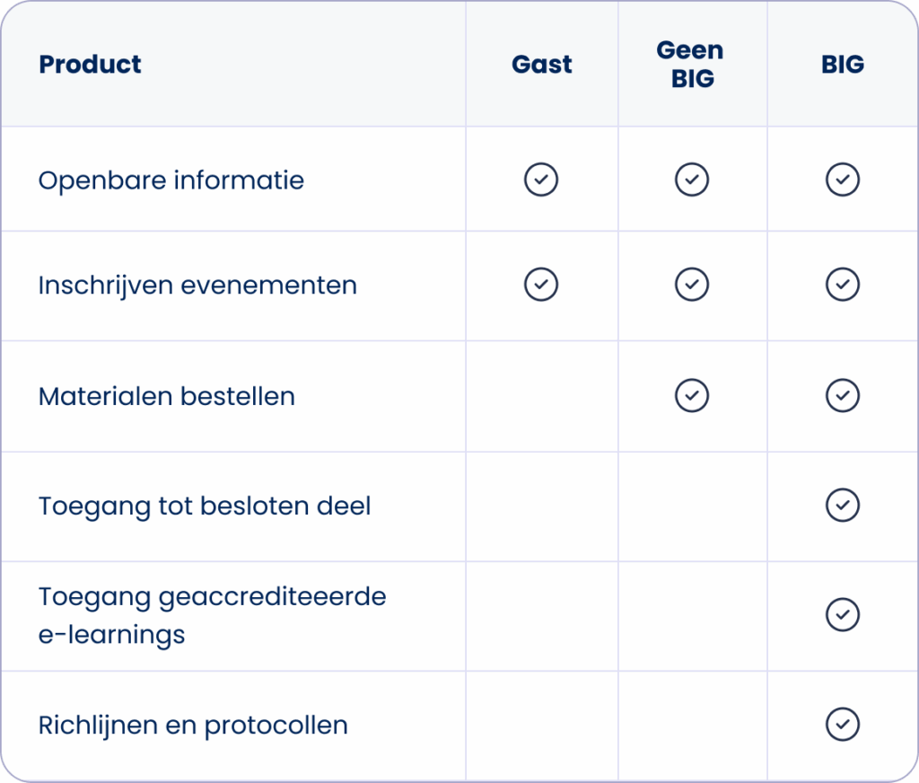
Task: Click the Product column header
Action: [x=91, y=65]
